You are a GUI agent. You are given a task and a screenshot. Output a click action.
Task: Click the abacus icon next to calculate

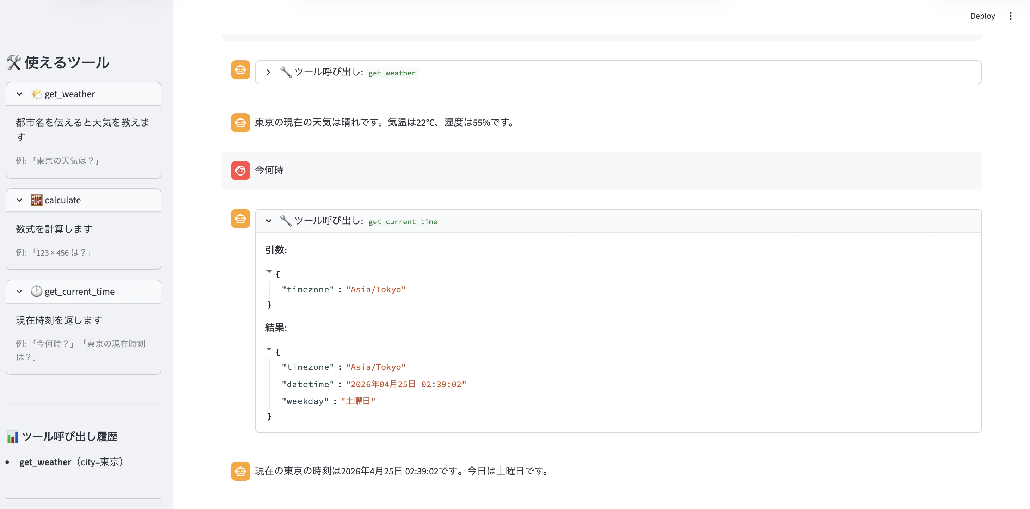[x=36, y=200]
